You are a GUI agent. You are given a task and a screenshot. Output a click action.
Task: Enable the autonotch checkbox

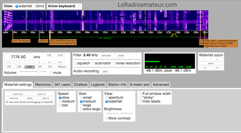93,63
